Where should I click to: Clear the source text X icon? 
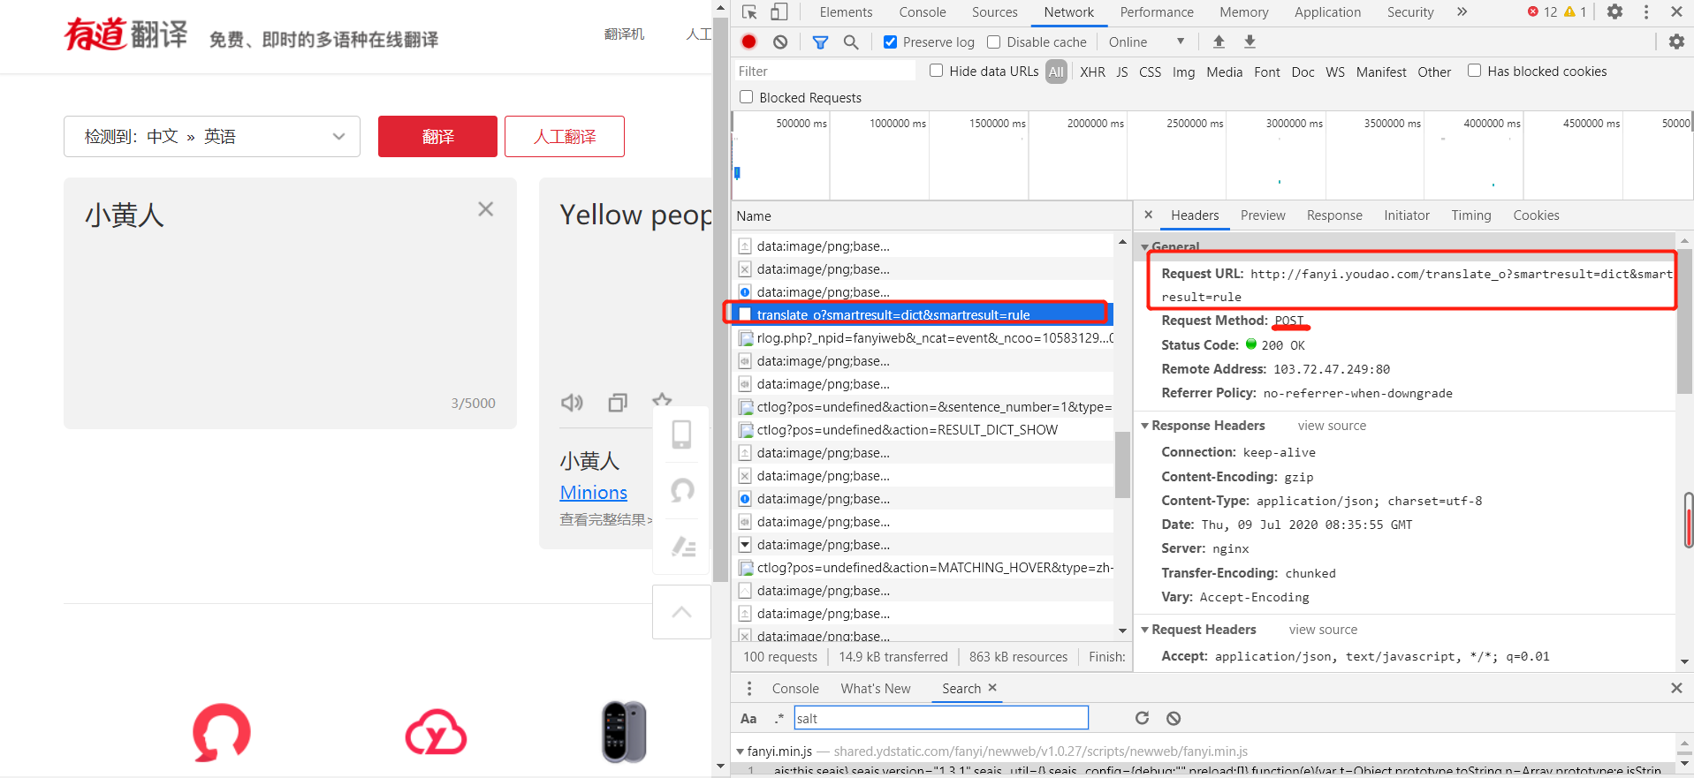coord(485,209)
